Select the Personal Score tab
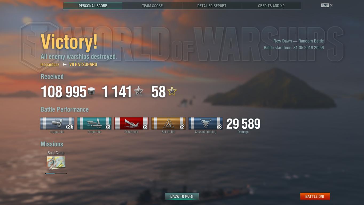Viewport: 364px width, 205px height. pyautogui.click(x=93, y=6)
